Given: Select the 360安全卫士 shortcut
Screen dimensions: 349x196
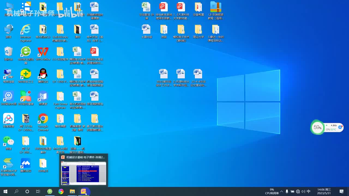Looking at the screenshot, I should (x=26, y=76).
